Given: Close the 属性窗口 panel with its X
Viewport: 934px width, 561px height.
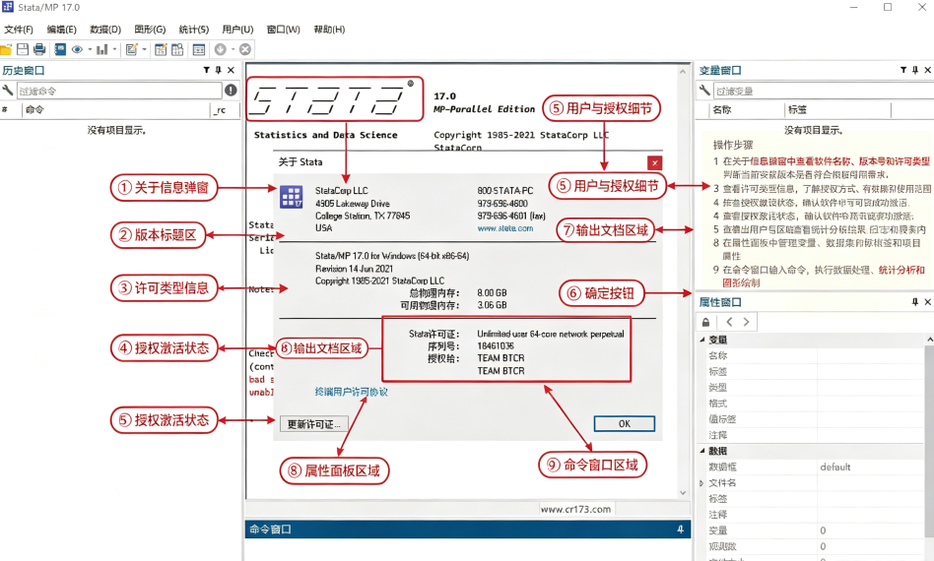Looking at the screenshot, I should (x=927, y=302).
